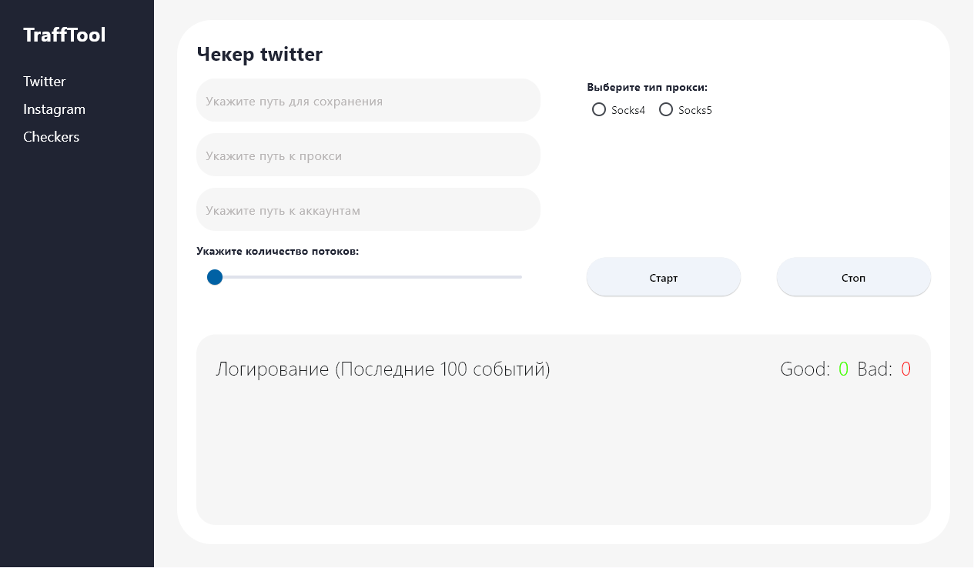The image size is (974, 568).
Task: Click the Укажите количество потоков label
Action: pyautogui.click(x=277, y=251)
